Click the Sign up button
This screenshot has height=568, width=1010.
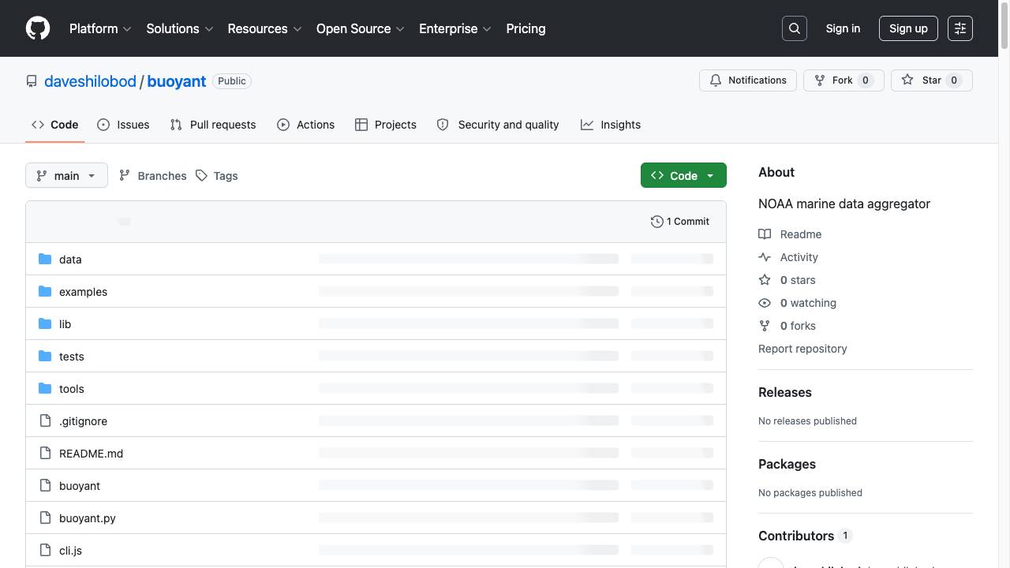pos(908,28)
